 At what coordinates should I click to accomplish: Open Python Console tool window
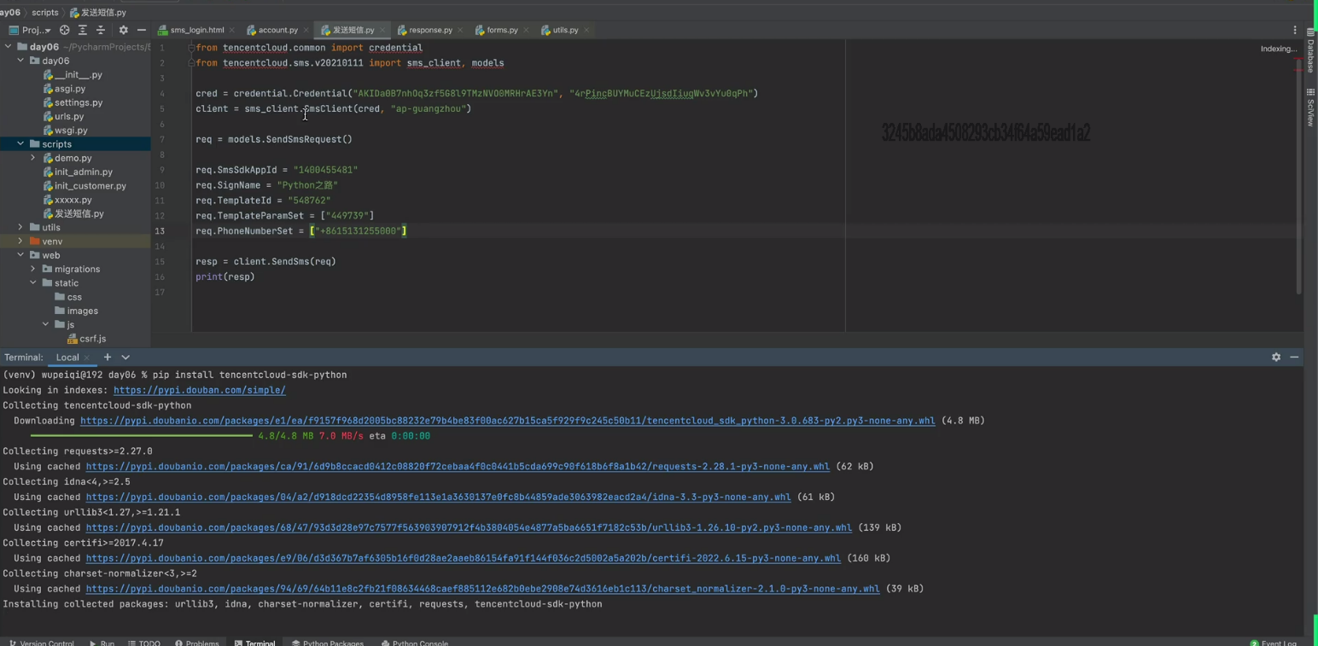[x=415, y=643]
